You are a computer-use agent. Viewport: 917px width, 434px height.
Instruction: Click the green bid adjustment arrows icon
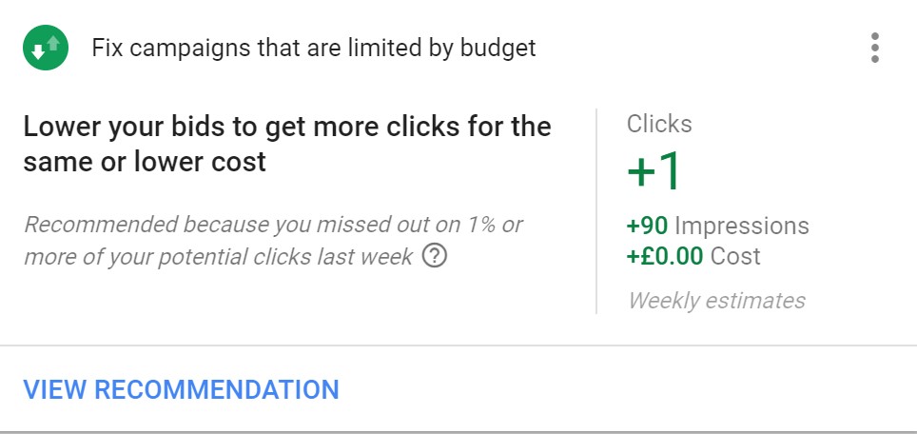click(x=46, y=48)
